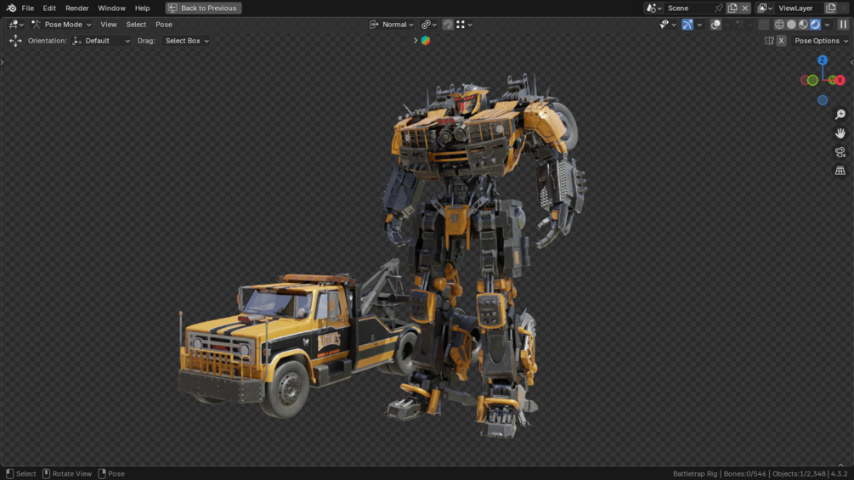Toggle proportional editing button
Screen dimensions: 854x480
(x=448, y=25)
